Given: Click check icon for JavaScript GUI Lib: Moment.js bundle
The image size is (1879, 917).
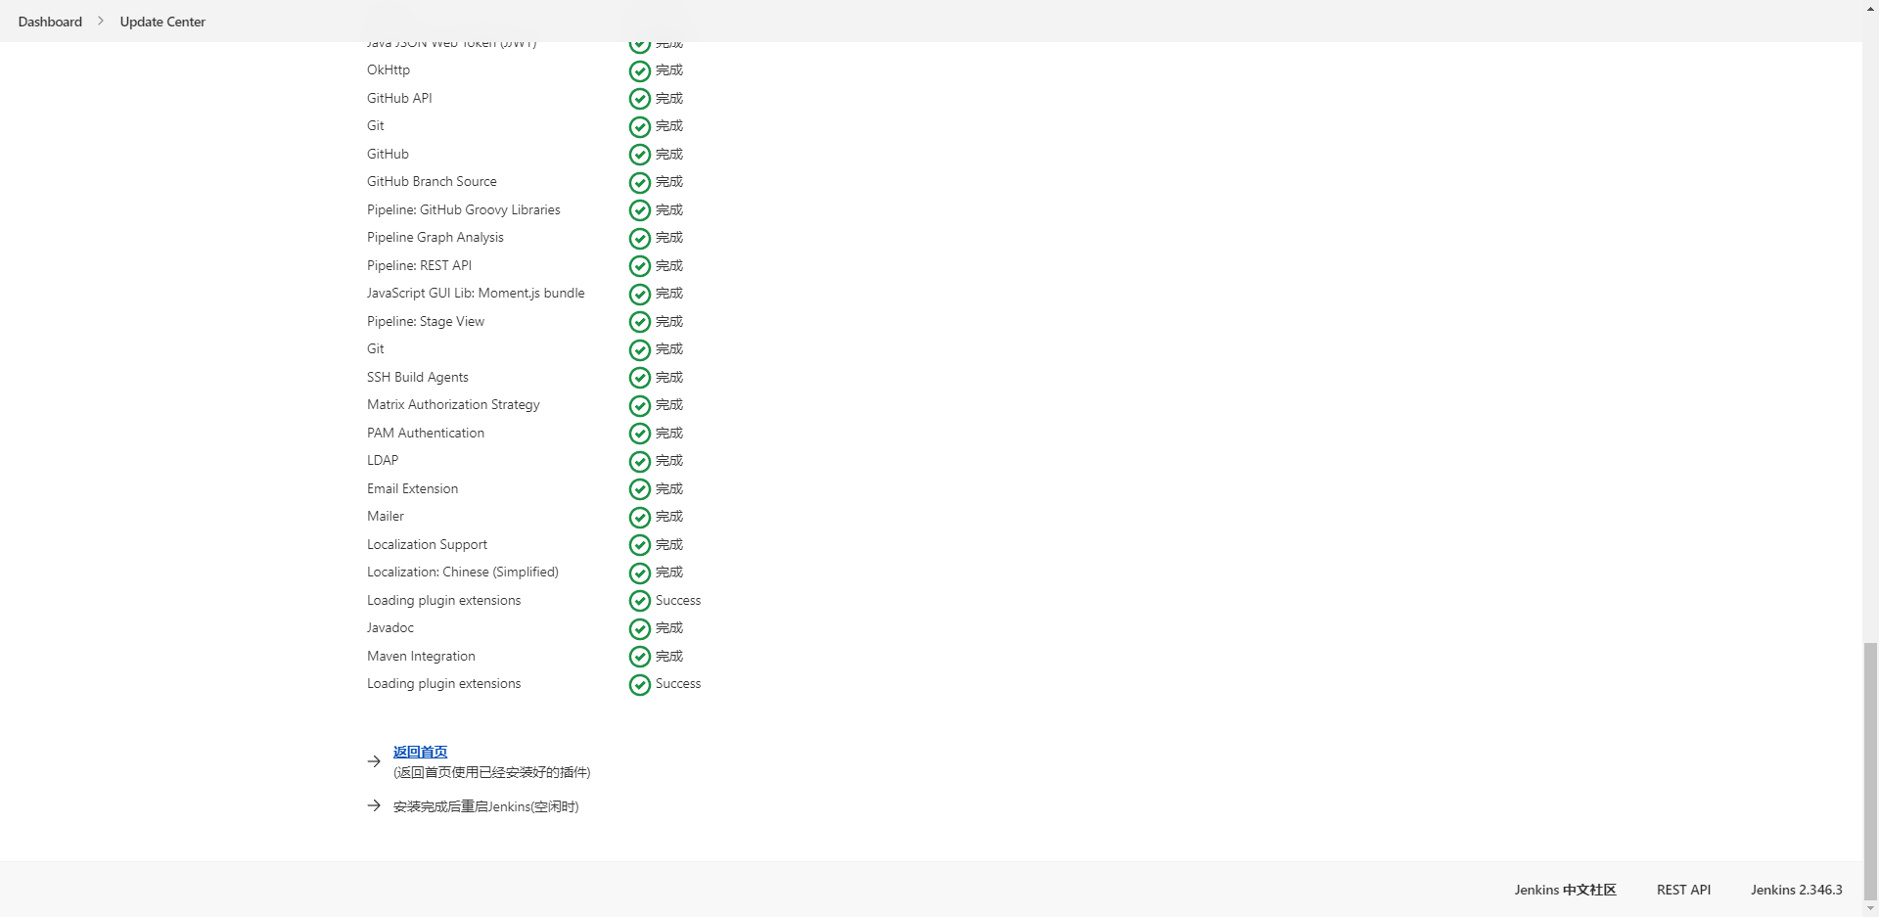Looking at the screenshot, I should pyautogui.click(x=640, y=295).
